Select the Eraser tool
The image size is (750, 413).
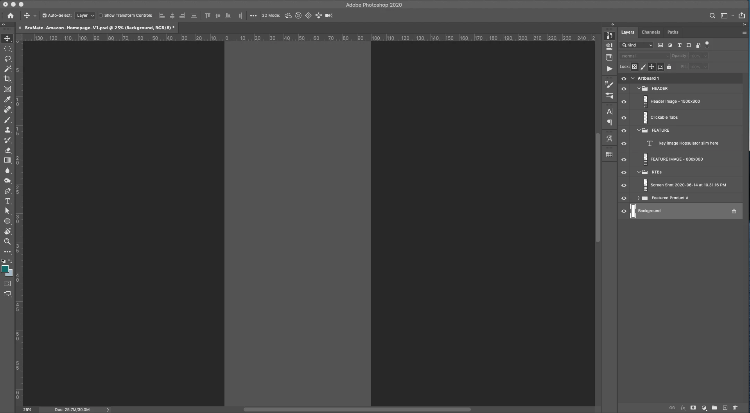tap(7, 150)
